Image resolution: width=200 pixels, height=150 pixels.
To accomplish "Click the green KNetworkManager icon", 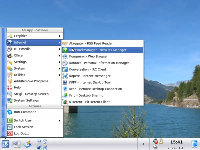I will (x=65, y=50).
